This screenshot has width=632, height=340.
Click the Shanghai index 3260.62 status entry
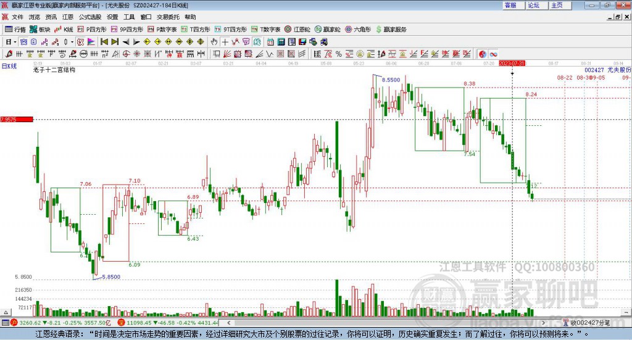[x=60, y=323]
